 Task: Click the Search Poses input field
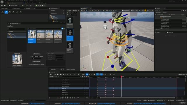click(44, 29)
